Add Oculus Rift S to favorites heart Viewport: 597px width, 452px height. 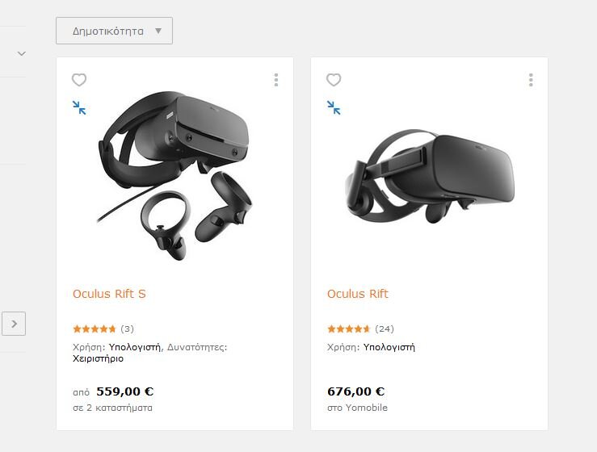tap(79, 80)
